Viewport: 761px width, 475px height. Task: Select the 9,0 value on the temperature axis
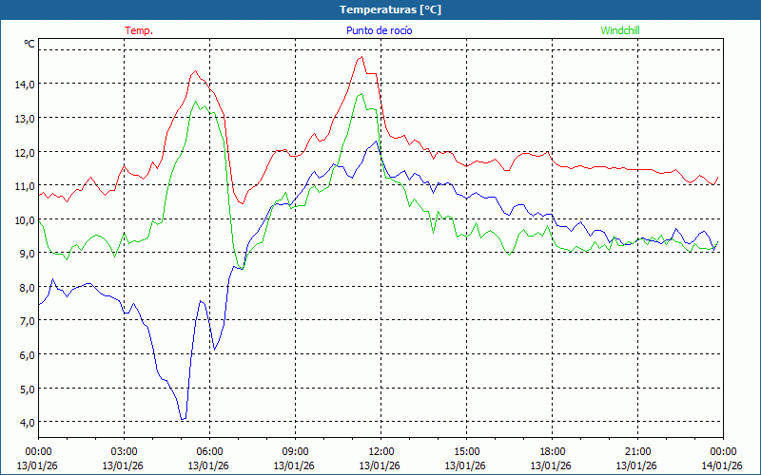point(26,253)
